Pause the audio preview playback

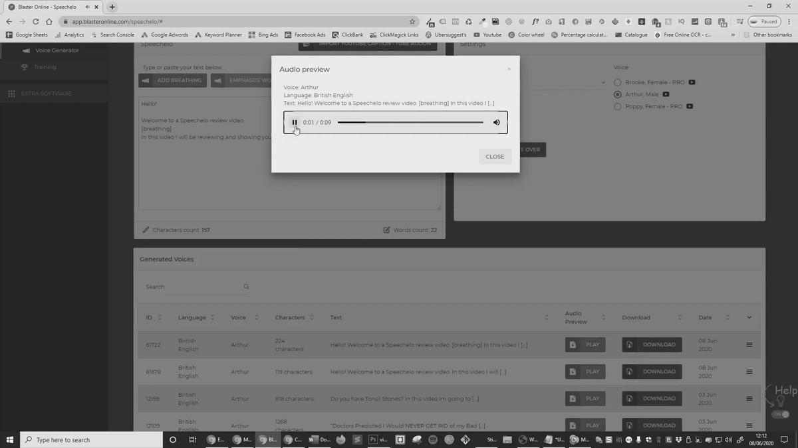pos(295,122)
